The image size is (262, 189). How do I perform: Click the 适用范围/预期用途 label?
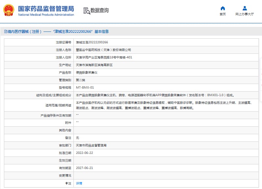tap(58, 105)
